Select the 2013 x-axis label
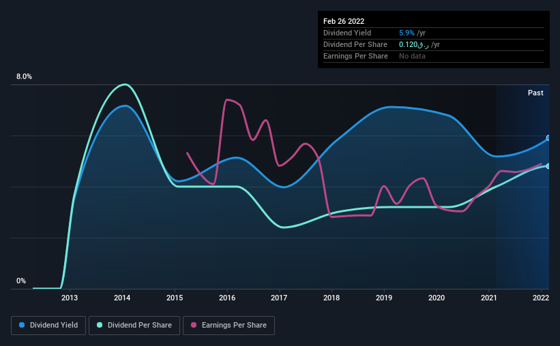This screenshot has width=560, height=346. tap(70, 298)
